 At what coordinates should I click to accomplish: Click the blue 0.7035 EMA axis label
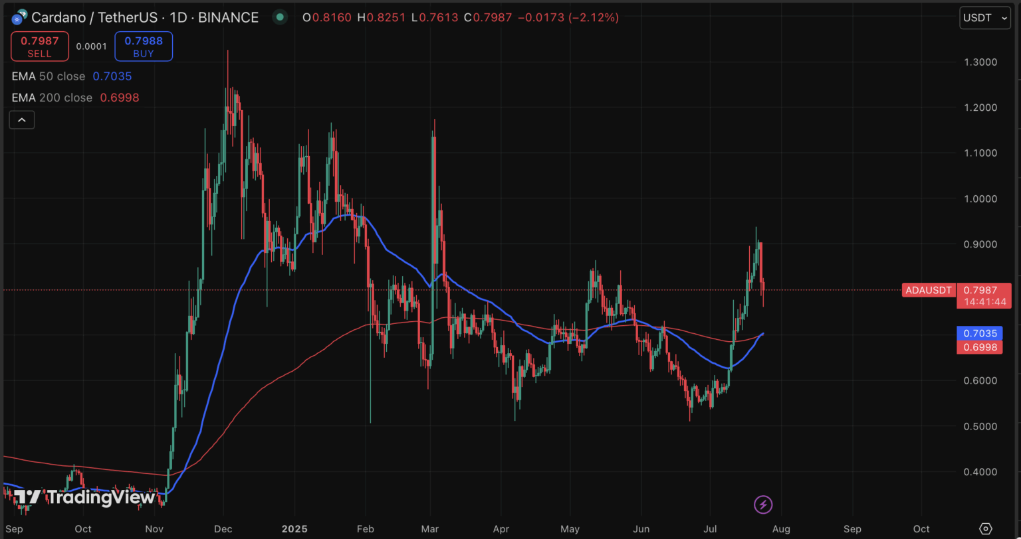point(979,333)
